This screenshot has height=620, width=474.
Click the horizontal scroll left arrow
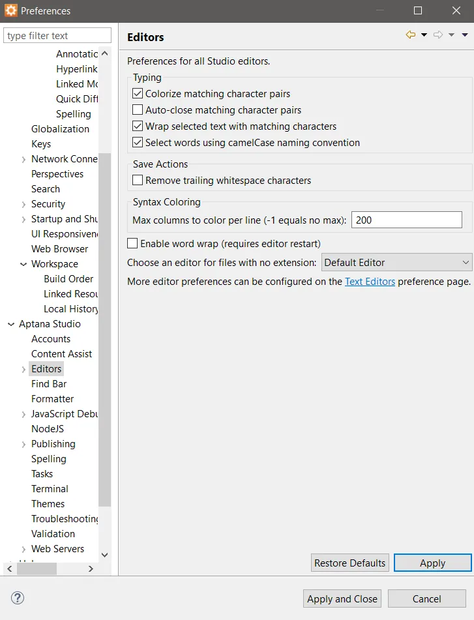pyautogui.click(x=10, y=568)
